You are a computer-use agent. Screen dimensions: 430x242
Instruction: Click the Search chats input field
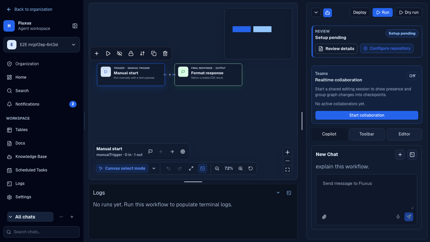coord(42,232)
